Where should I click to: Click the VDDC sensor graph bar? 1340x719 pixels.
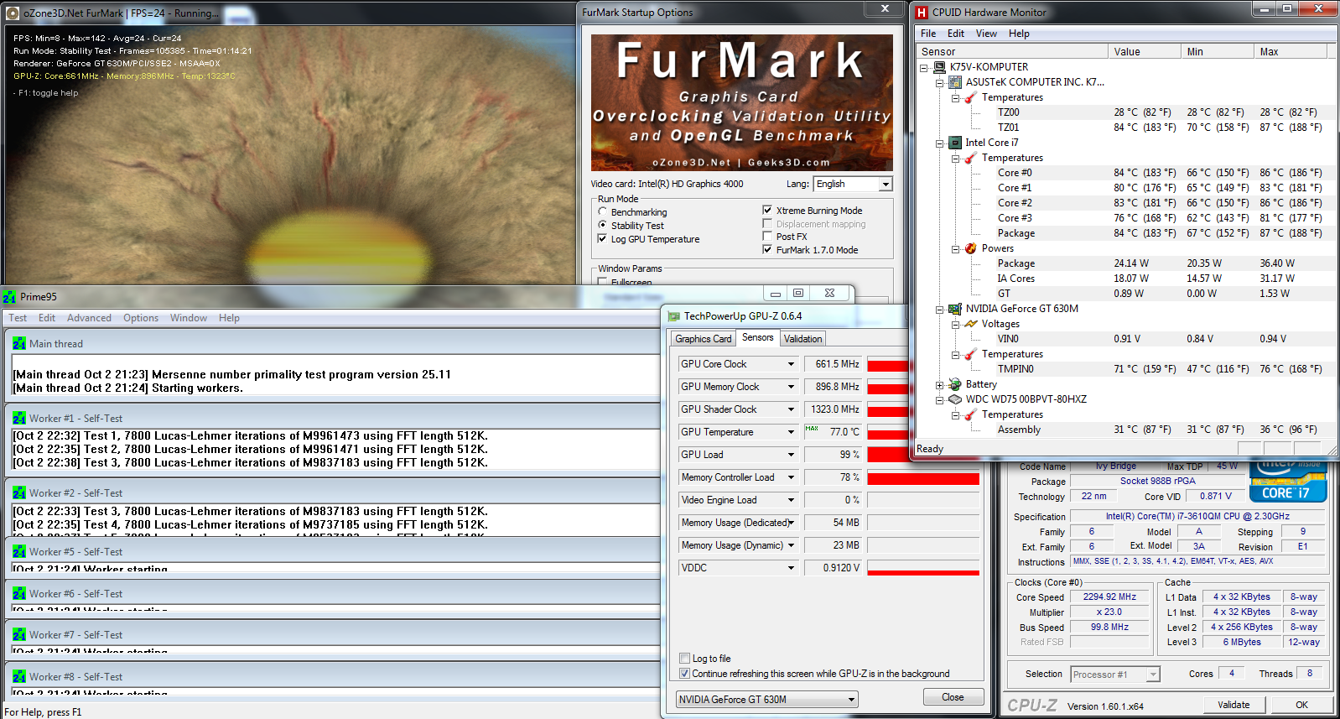click(923, 568)
